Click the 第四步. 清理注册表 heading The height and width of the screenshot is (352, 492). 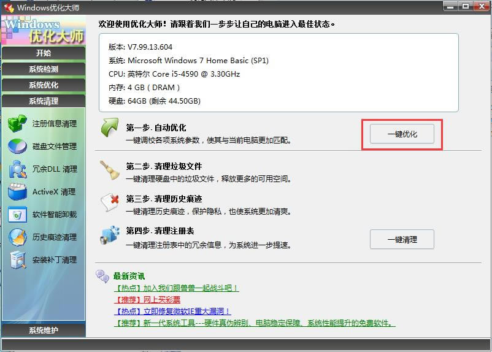click(x=160, y=231)
